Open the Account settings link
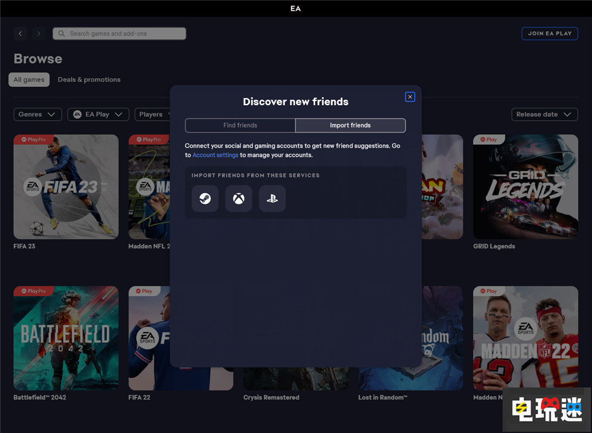592x433 pixels. pyautogui.click(x=215, y=155)
